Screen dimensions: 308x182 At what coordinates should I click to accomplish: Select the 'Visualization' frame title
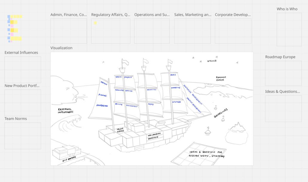tap(61, 48)
